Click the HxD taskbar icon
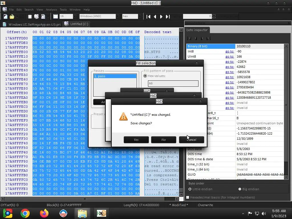Viewport: 292px width, 219px height. [x=101, y=213]
